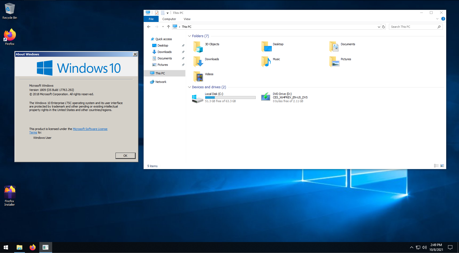Open the Properties quick access toolbar icon
459x253 pixels.
(157, 13)
